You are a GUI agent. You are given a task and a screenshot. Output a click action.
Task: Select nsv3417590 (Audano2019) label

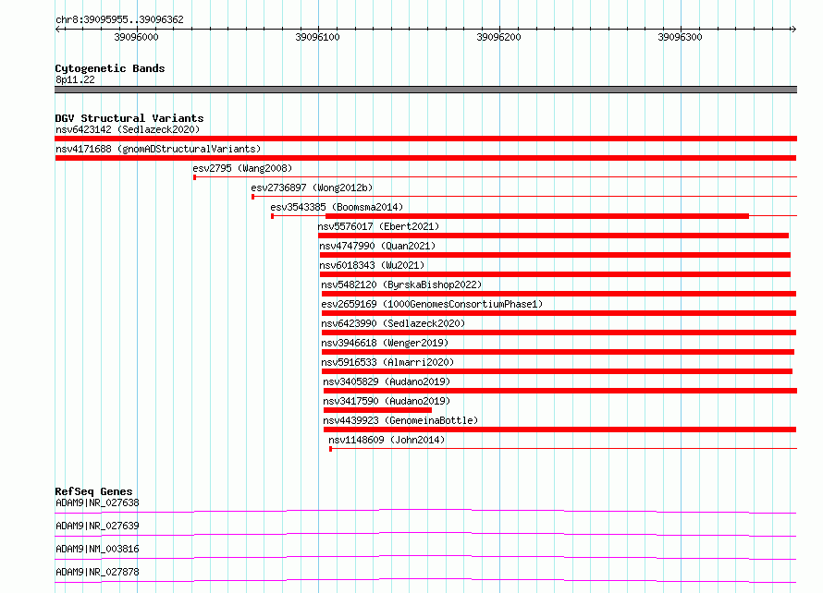click(387, 401)
